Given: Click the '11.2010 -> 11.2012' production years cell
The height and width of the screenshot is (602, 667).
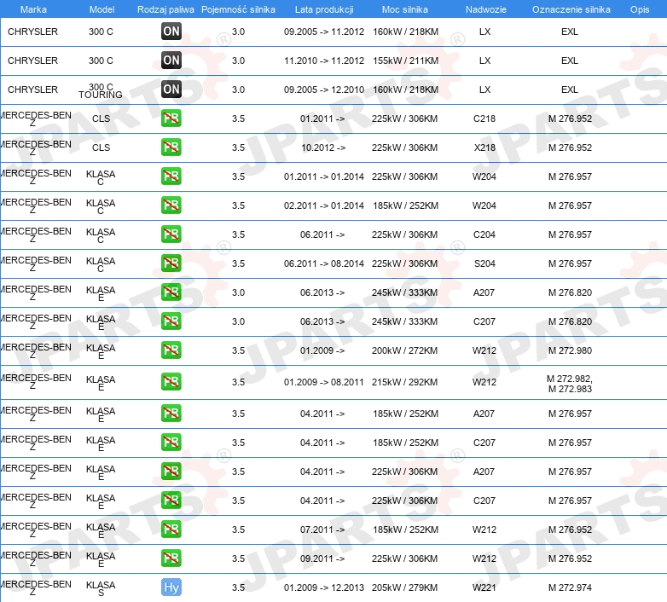Looking at the screenshot, I should (x=324, y=61).
